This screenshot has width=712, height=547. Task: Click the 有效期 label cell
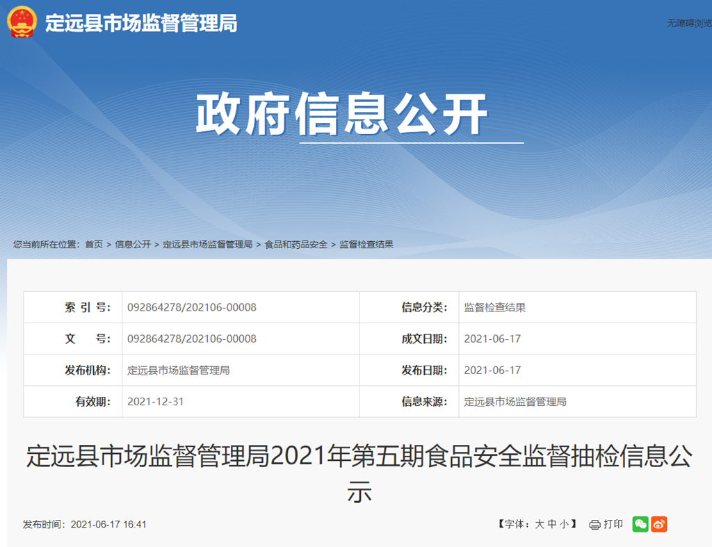(72, 402)
